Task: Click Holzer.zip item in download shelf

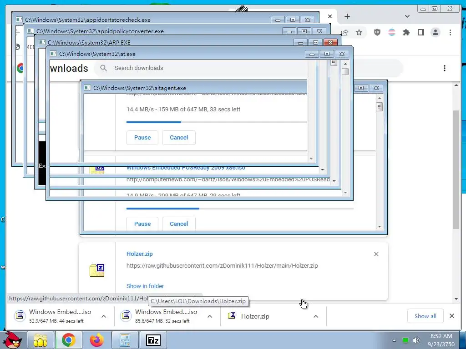Action: [255, 316]
